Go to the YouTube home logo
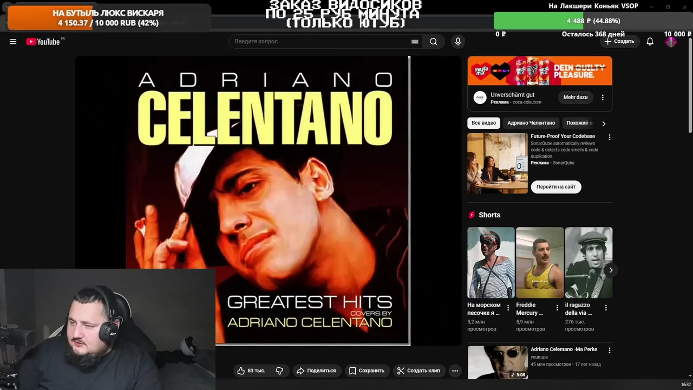The width and height of the screenshot is (693, 390). [43, 42]
